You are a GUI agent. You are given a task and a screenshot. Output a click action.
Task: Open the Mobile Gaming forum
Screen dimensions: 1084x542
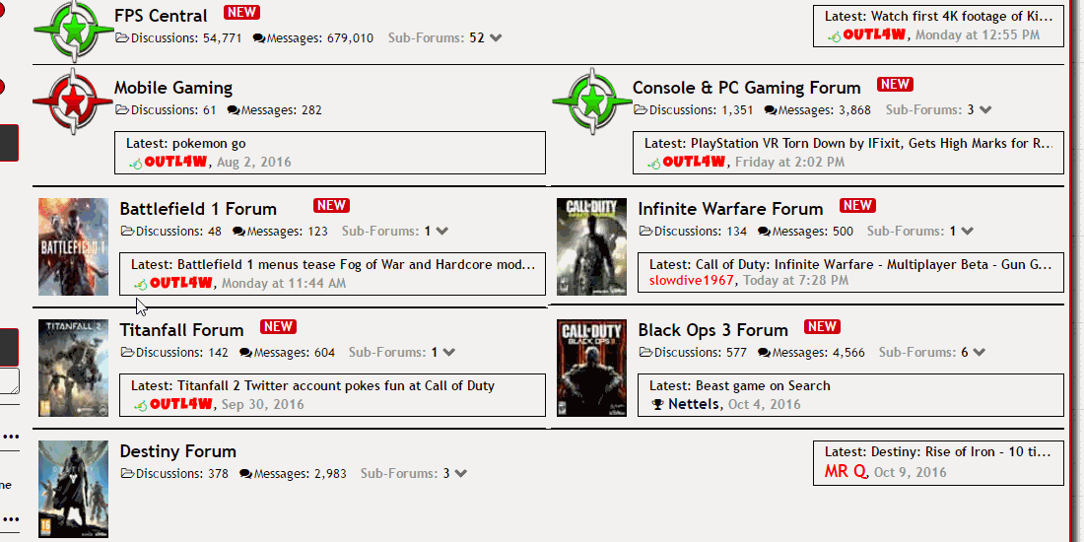pos(172,88)
